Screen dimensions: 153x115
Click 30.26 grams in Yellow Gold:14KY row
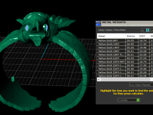click(130, 48)
